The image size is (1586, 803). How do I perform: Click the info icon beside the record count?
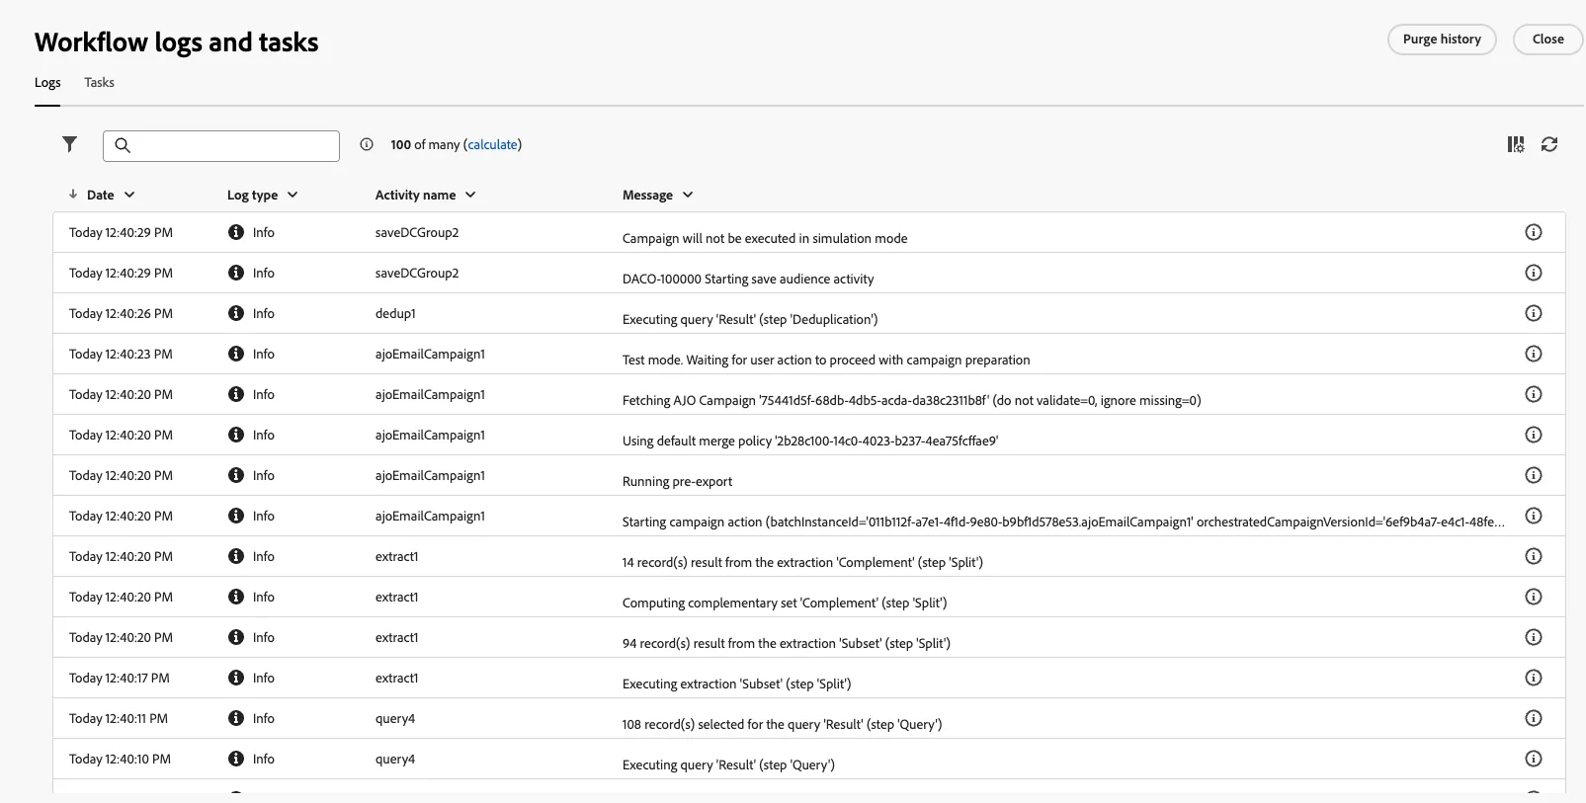point(367,144)
